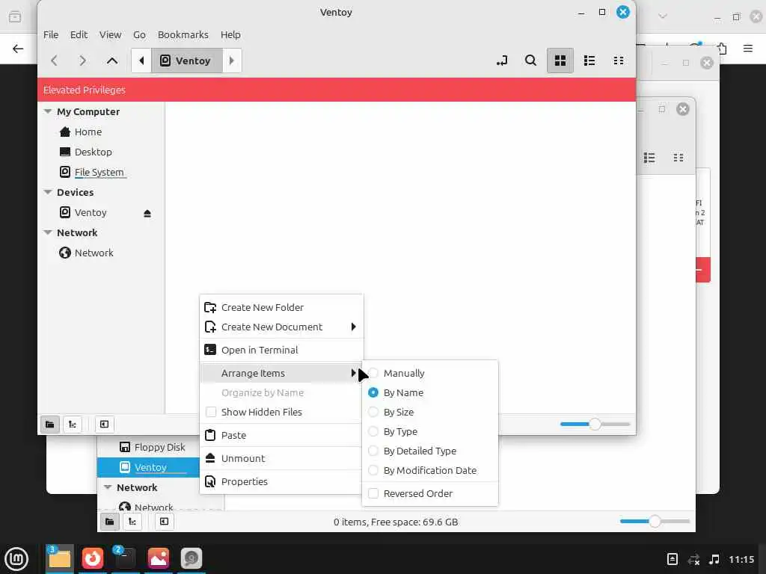Switch to compact view

(x=619, y=61)
